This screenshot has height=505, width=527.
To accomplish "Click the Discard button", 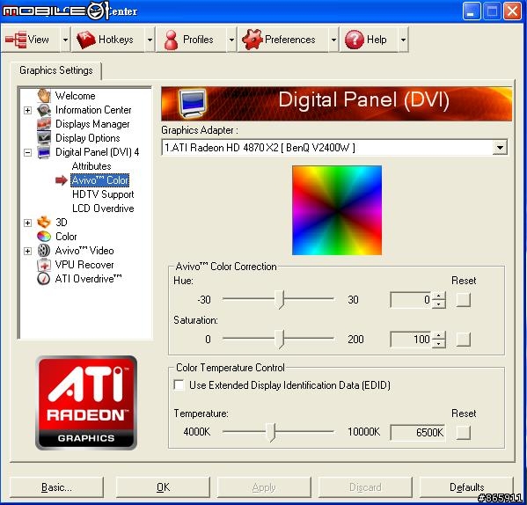I will (x=365, y=487).
